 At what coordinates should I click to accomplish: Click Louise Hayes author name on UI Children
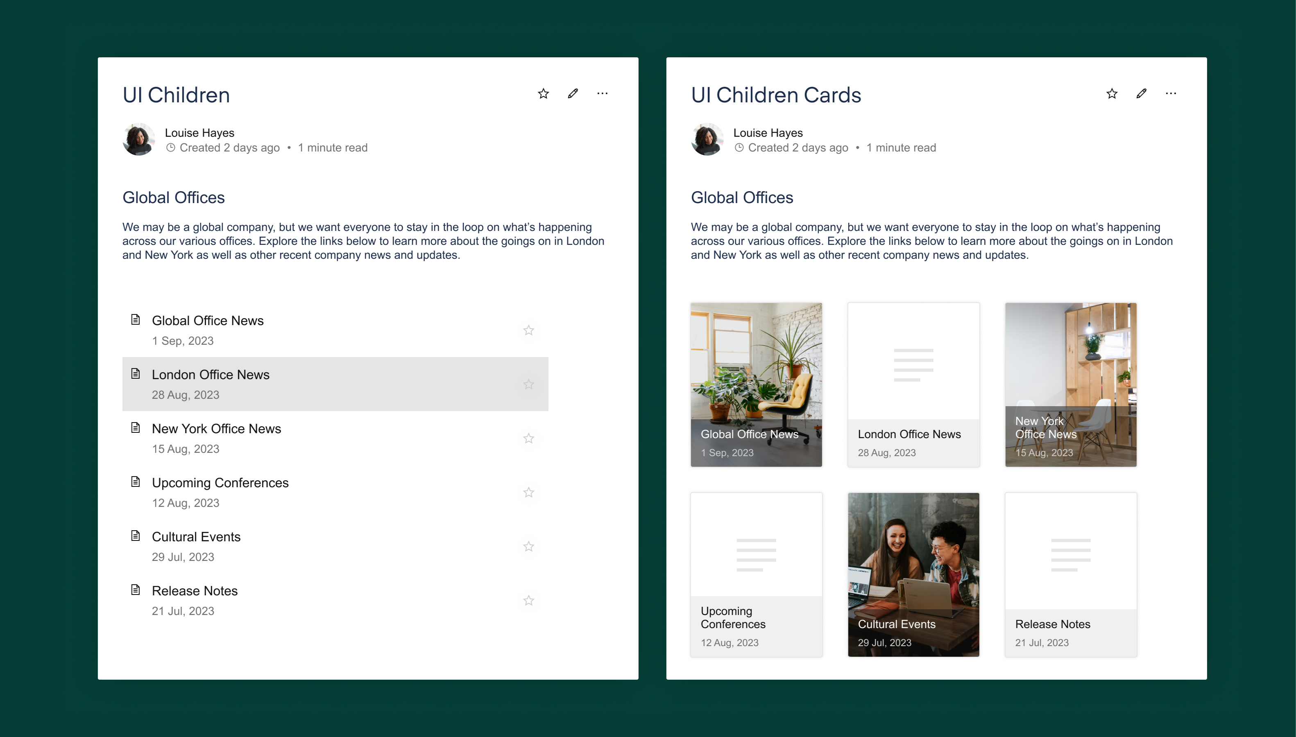click(x=199, y=133)
